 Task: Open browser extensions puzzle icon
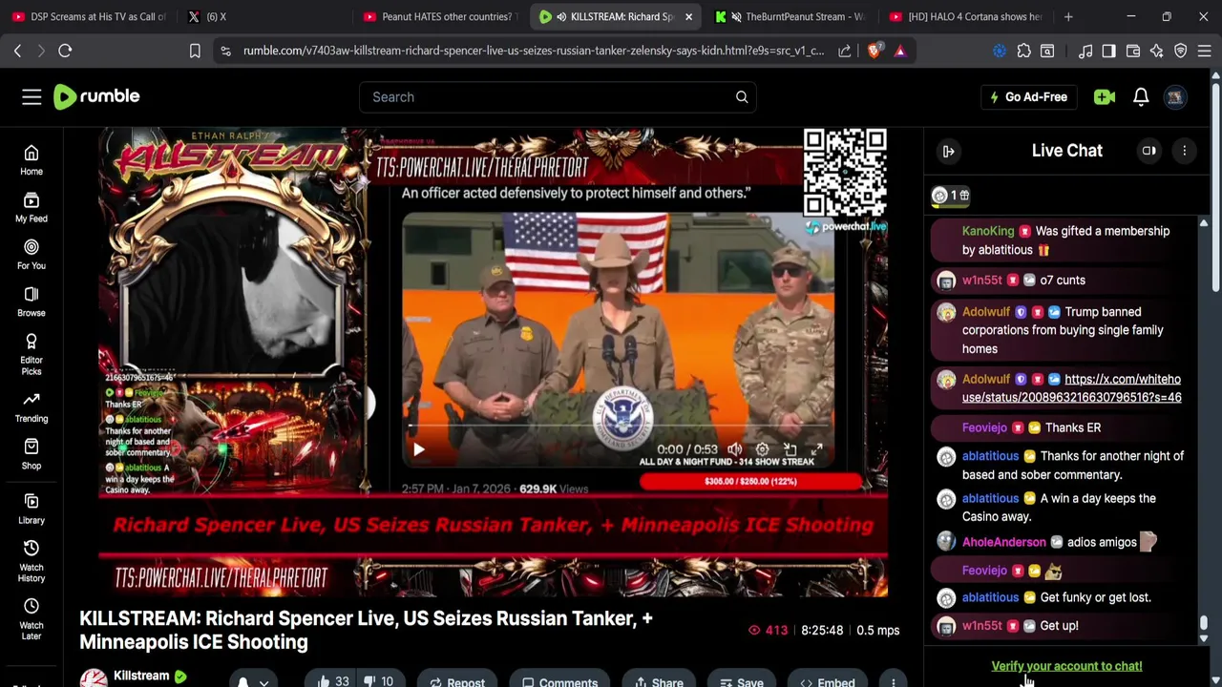[1023, 51]
